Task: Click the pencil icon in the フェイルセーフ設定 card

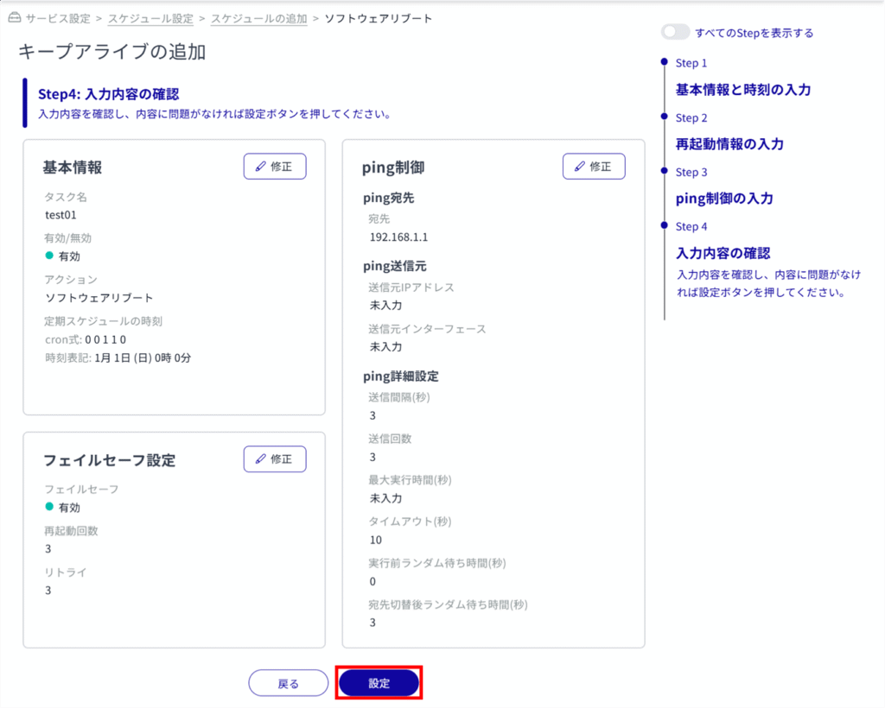Action: (x=260, y=459)
